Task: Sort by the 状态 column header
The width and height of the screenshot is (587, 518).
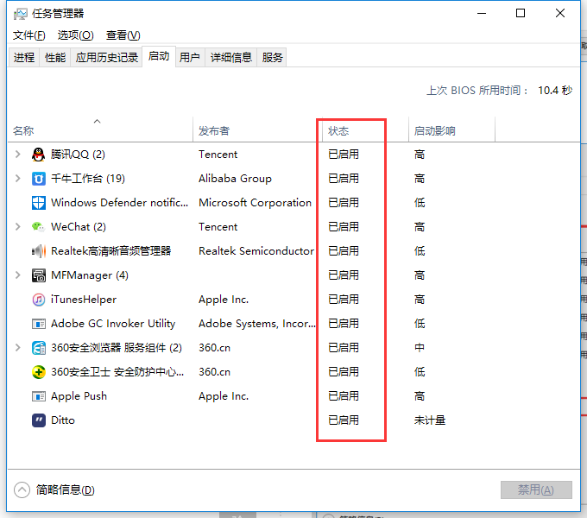Action: click(338, 131)
